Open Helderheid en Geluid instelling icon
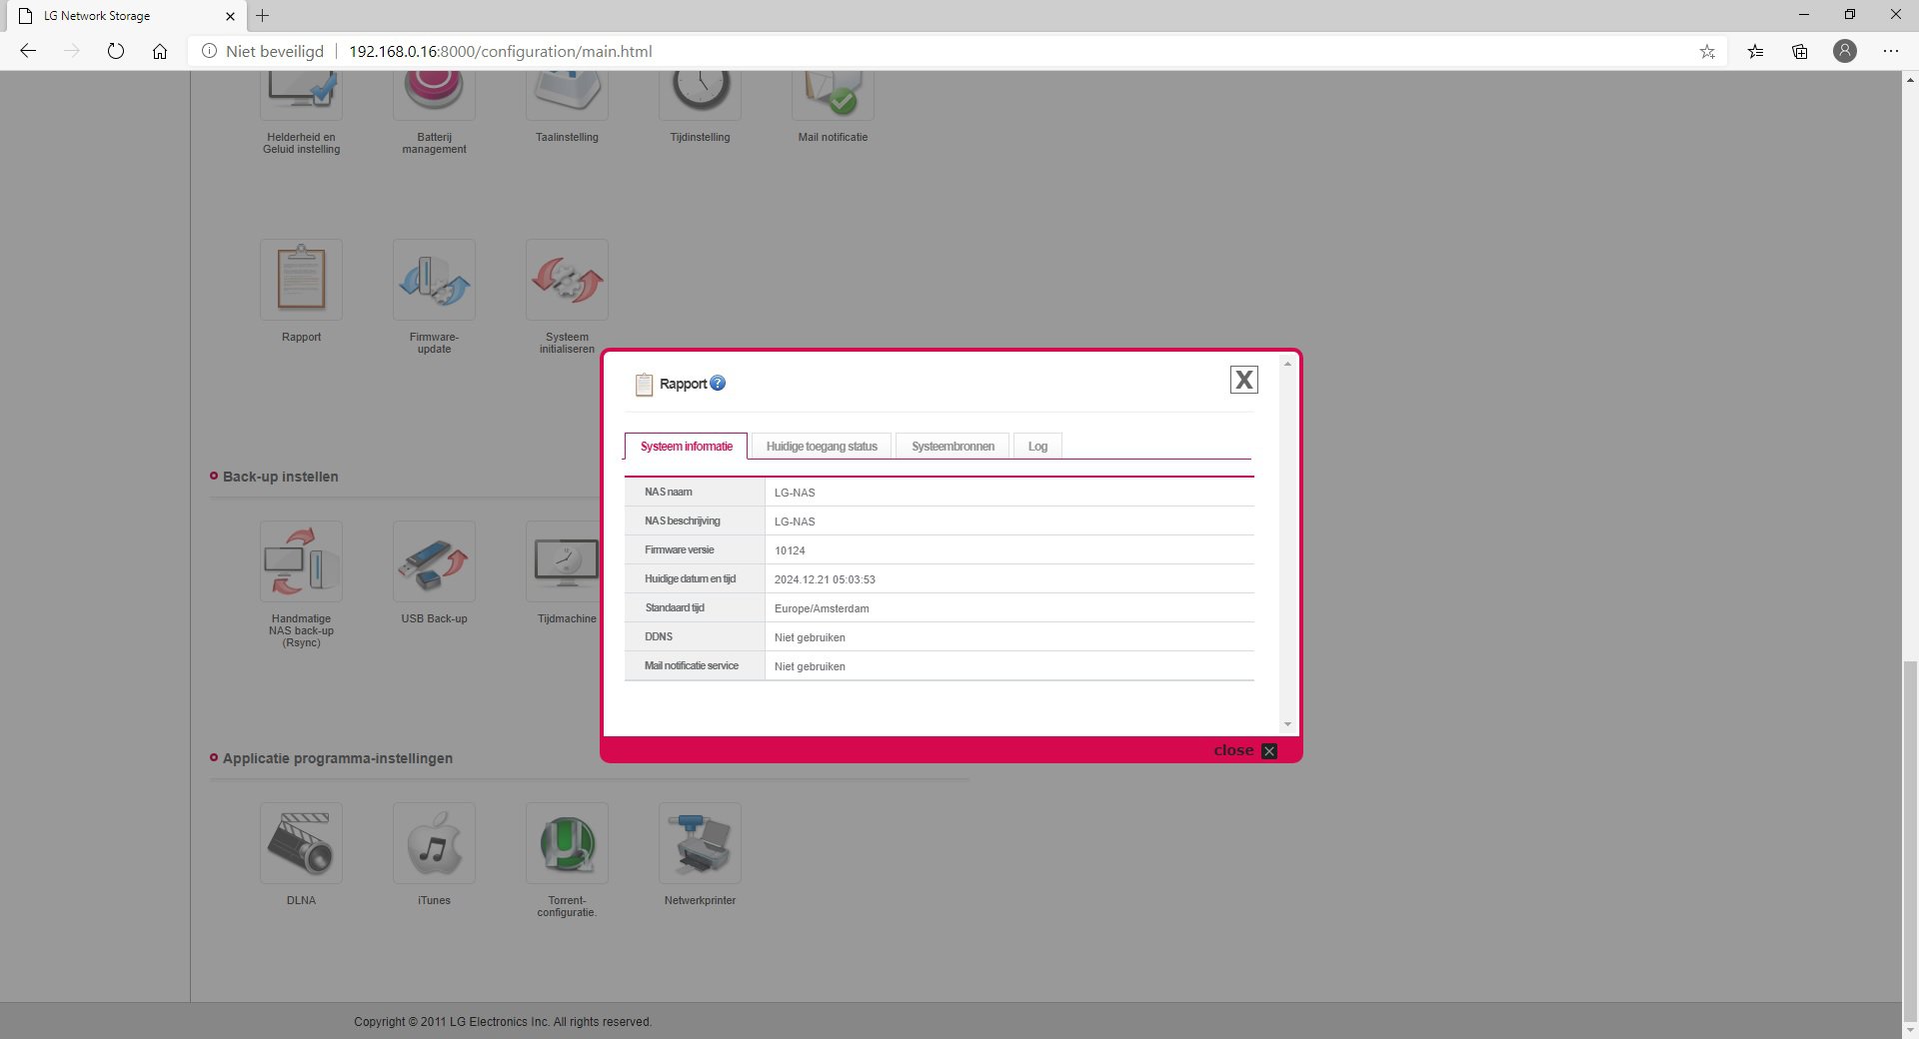The image size is (1919, 1039). (301, 95)
